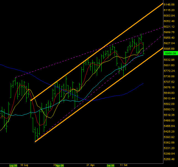Click the 5801.60 price level
The image size is (178, 167).
(x=169, y=65)
